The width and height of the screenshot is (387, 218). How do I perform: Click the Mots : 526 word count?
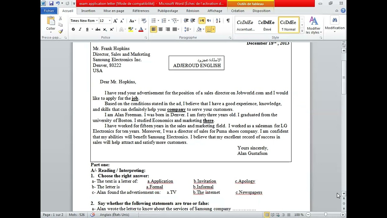[77, 215]
